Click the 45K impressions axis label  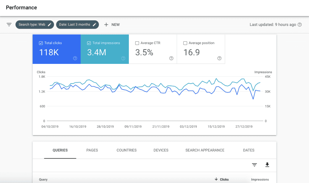click(x=268, y=77)
